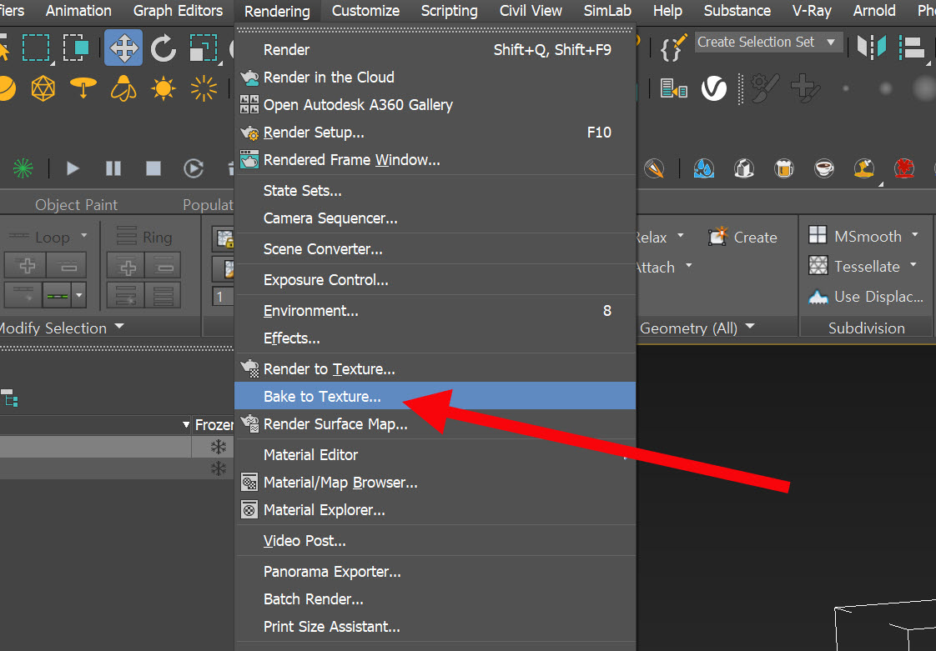Image resolution: width=936 pixels, height=651 pixels.
Task: Toggle freeze snowflake in first scene row
Action: 219,447
